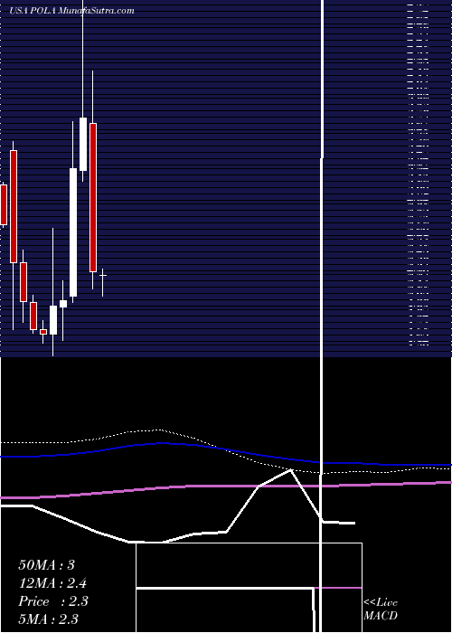Viewport: 452px width, 633px height.
Task: Click the "Price : 2.3" value label
Action: pos(53,601)
